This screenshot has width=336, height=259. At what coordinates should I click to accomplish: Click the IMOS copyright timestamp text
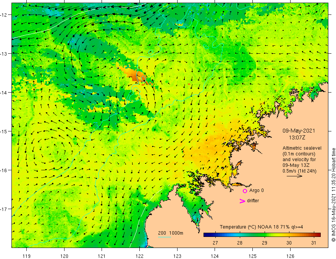point(333,195)
